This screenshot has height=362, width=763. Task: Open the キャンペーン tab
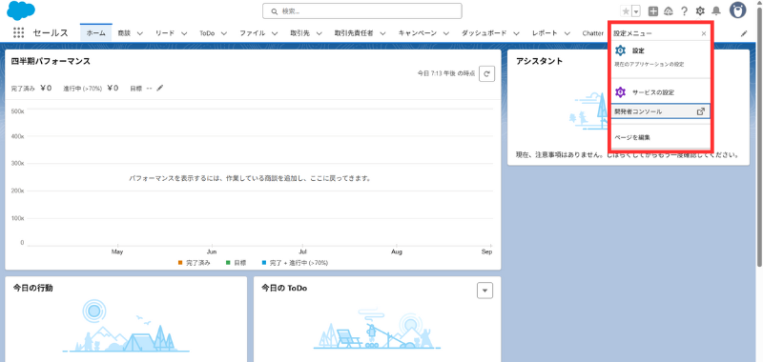coord(418,33)
